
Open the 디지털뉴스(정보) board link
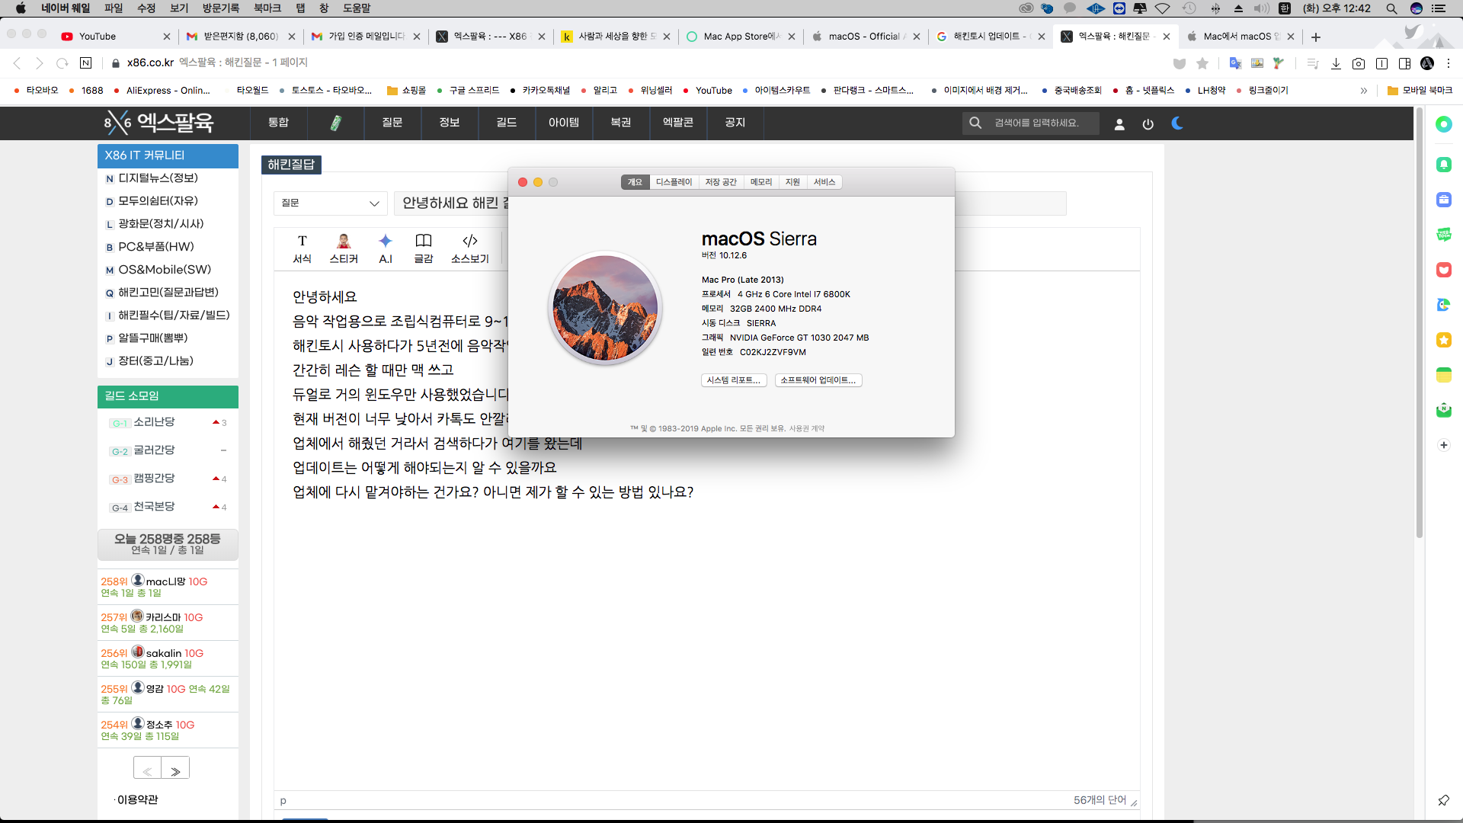(158, 178)
